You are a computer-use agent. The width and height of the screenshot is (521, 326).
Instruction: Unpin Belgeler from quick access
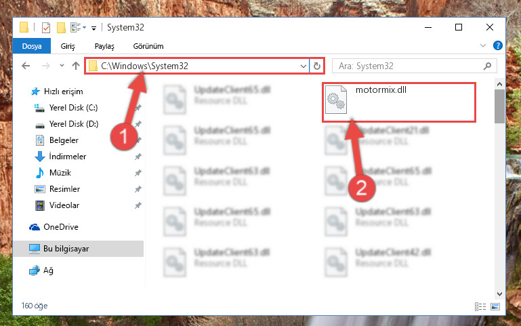coord(138,140)
